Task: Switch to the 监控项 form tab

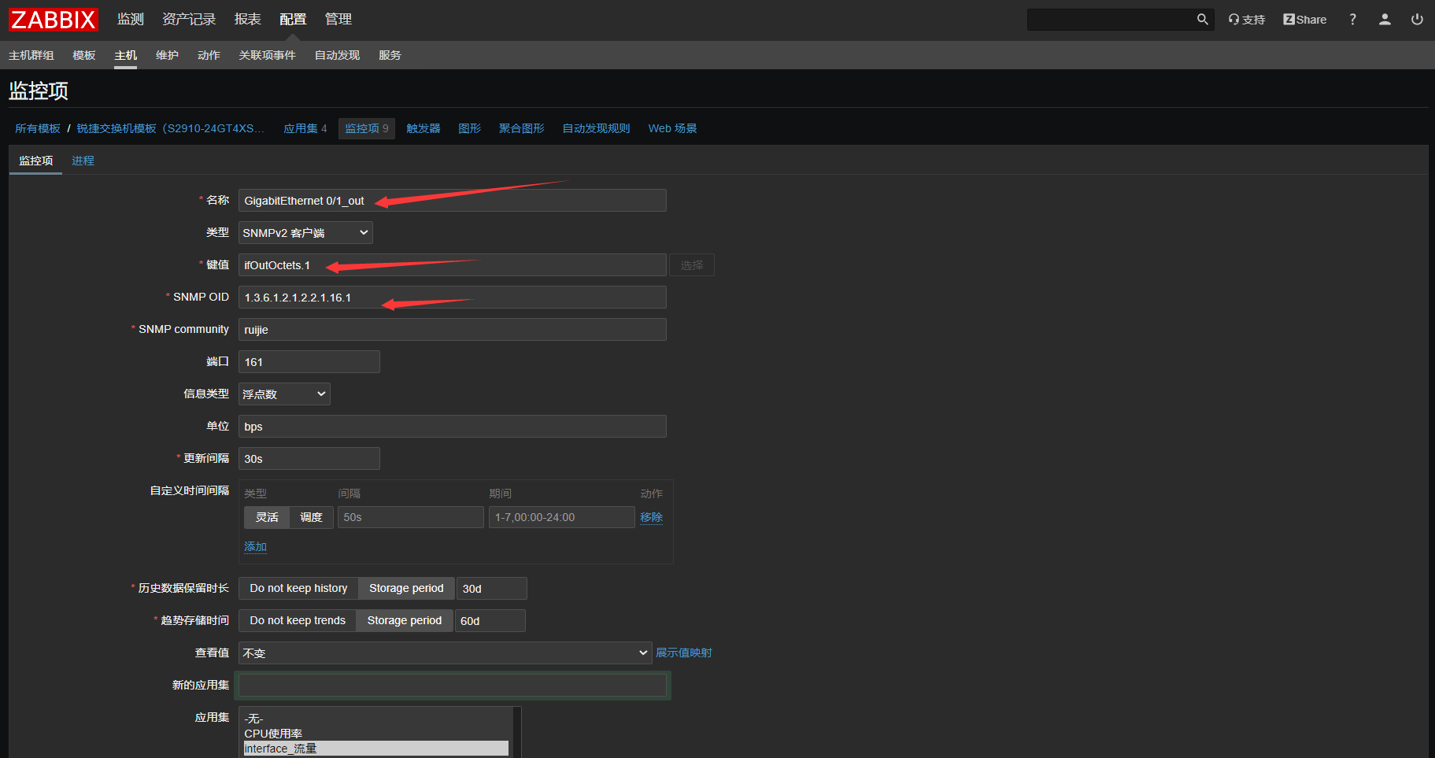Action: coord(36,161)
